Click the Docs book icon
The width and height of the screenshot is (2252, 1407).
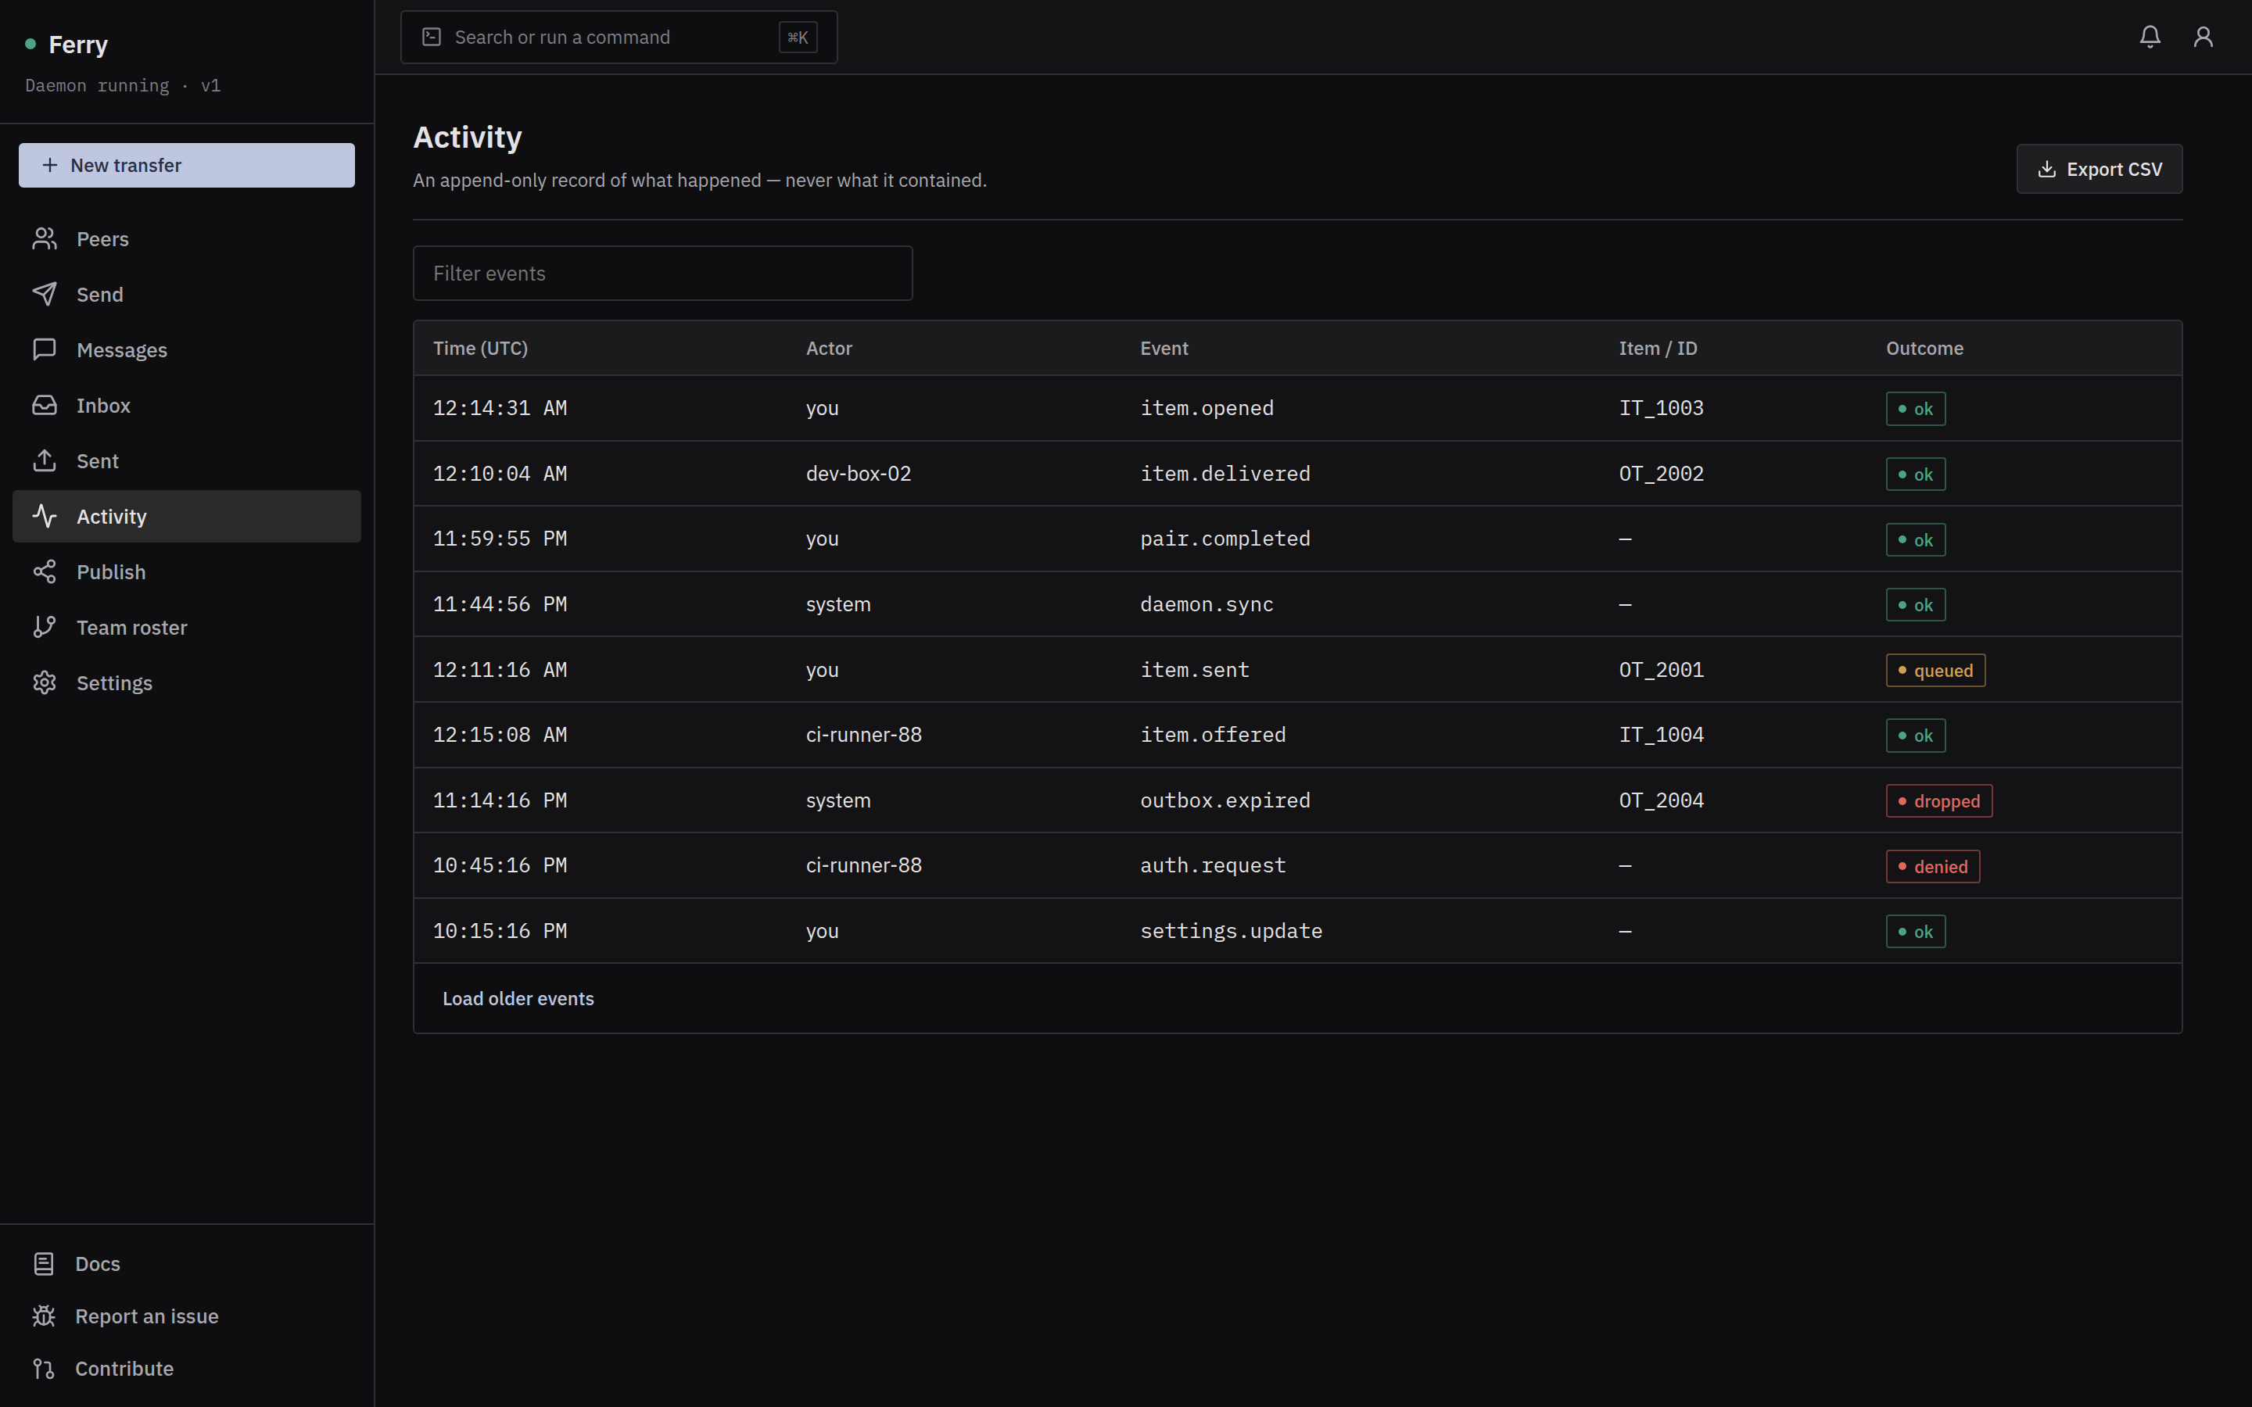[44, 1264]
